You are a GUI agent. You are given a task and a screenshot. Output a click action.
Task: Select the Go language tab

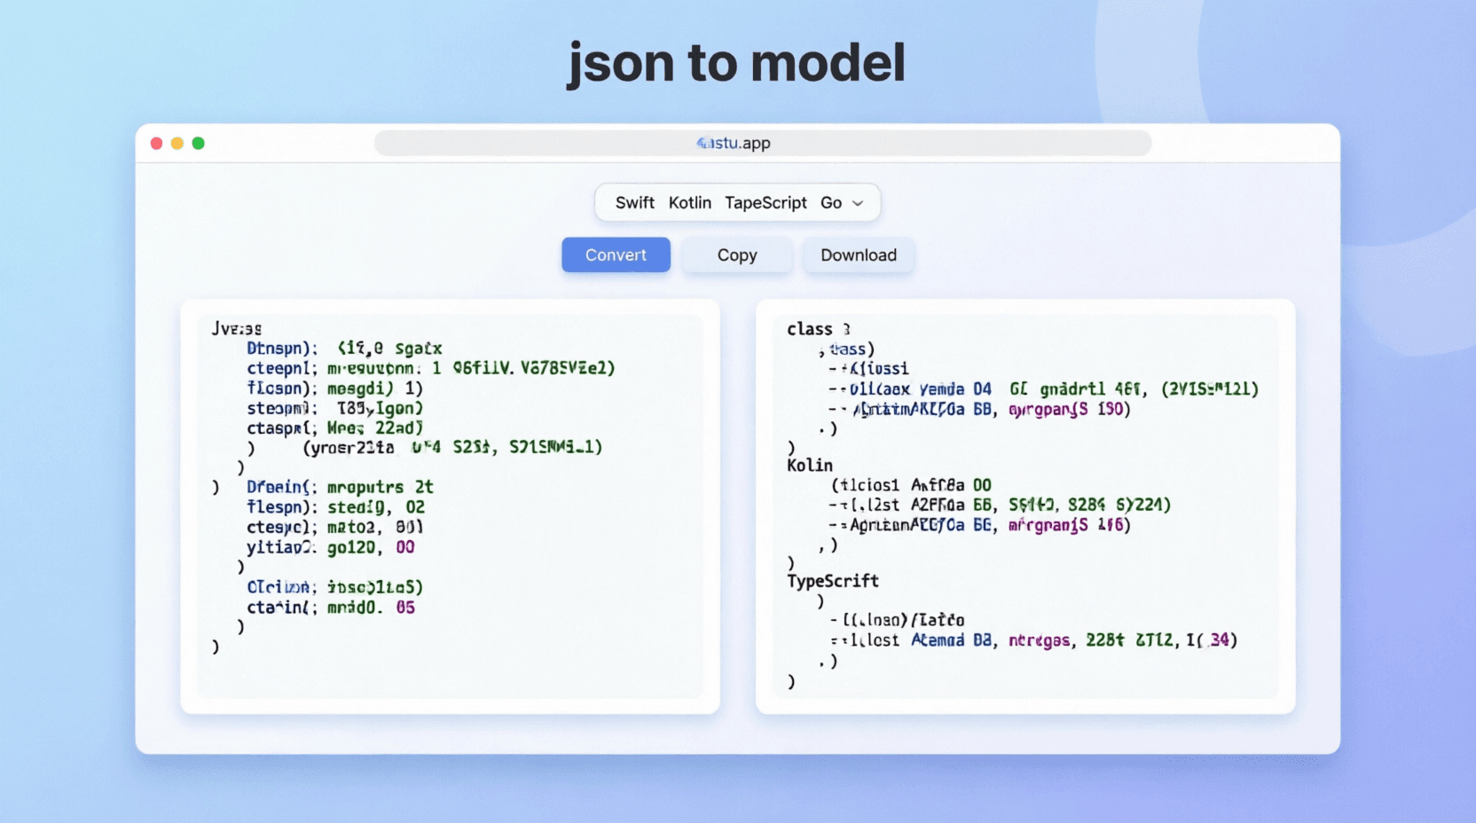[x=828, y=202]
